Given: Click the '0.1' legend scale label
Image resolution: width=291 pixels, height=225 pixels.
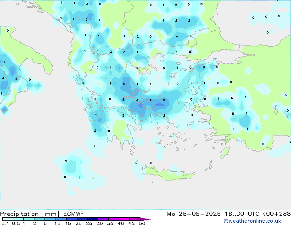Looking at the screenshot, I should pyautogui.click(x=5, y=223).
